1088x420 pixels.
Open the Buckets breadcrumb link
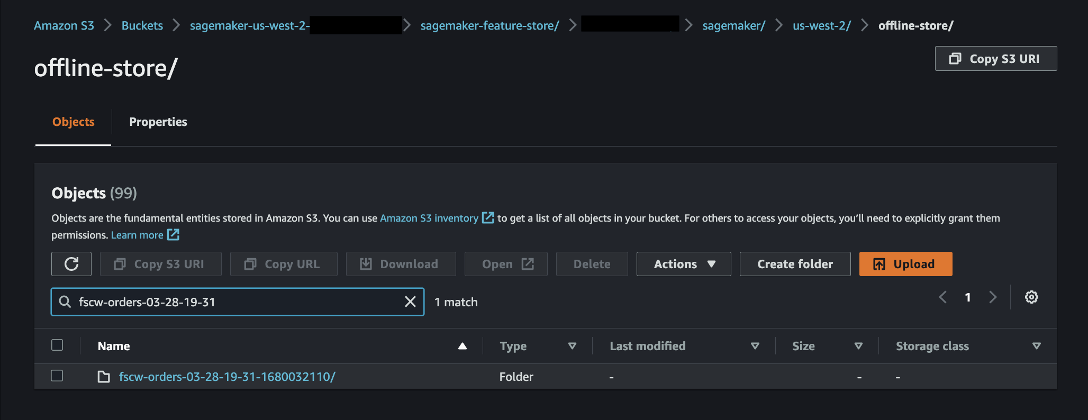pos(142,25)
